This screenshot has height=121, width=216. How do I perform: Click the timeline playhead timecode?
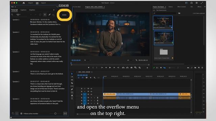(82, 75)
